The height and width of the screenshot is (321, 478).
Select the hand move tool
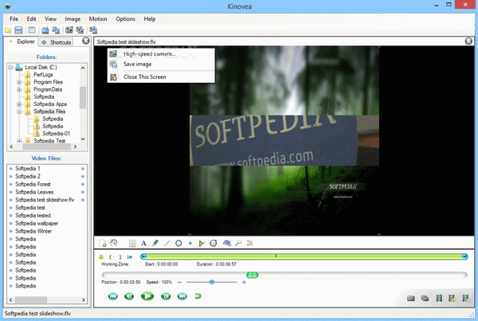(114, 243)
